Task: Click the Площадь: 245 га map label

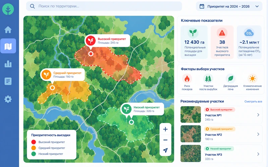Action: 108,43
